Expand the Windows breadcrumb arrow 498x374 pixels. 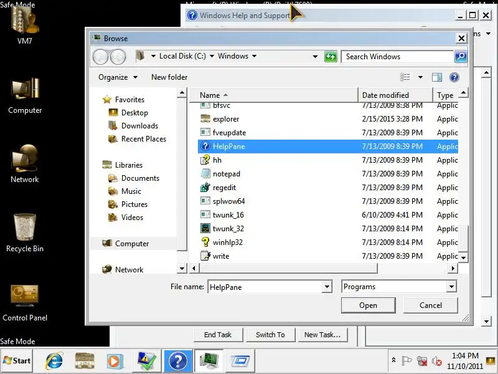coord(255,56)
